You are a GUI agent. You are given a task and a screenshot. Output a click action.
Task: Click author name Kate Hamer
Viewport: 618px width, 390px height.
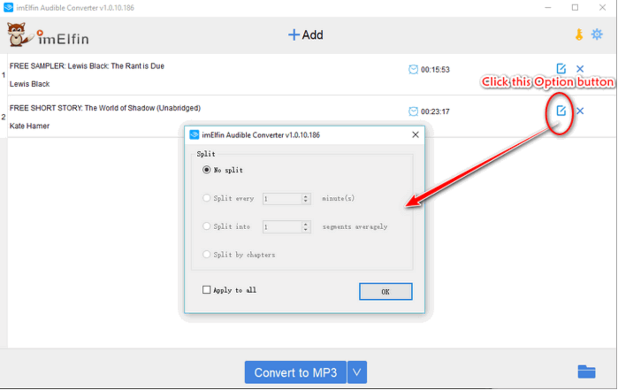click(x=30, y=126)
